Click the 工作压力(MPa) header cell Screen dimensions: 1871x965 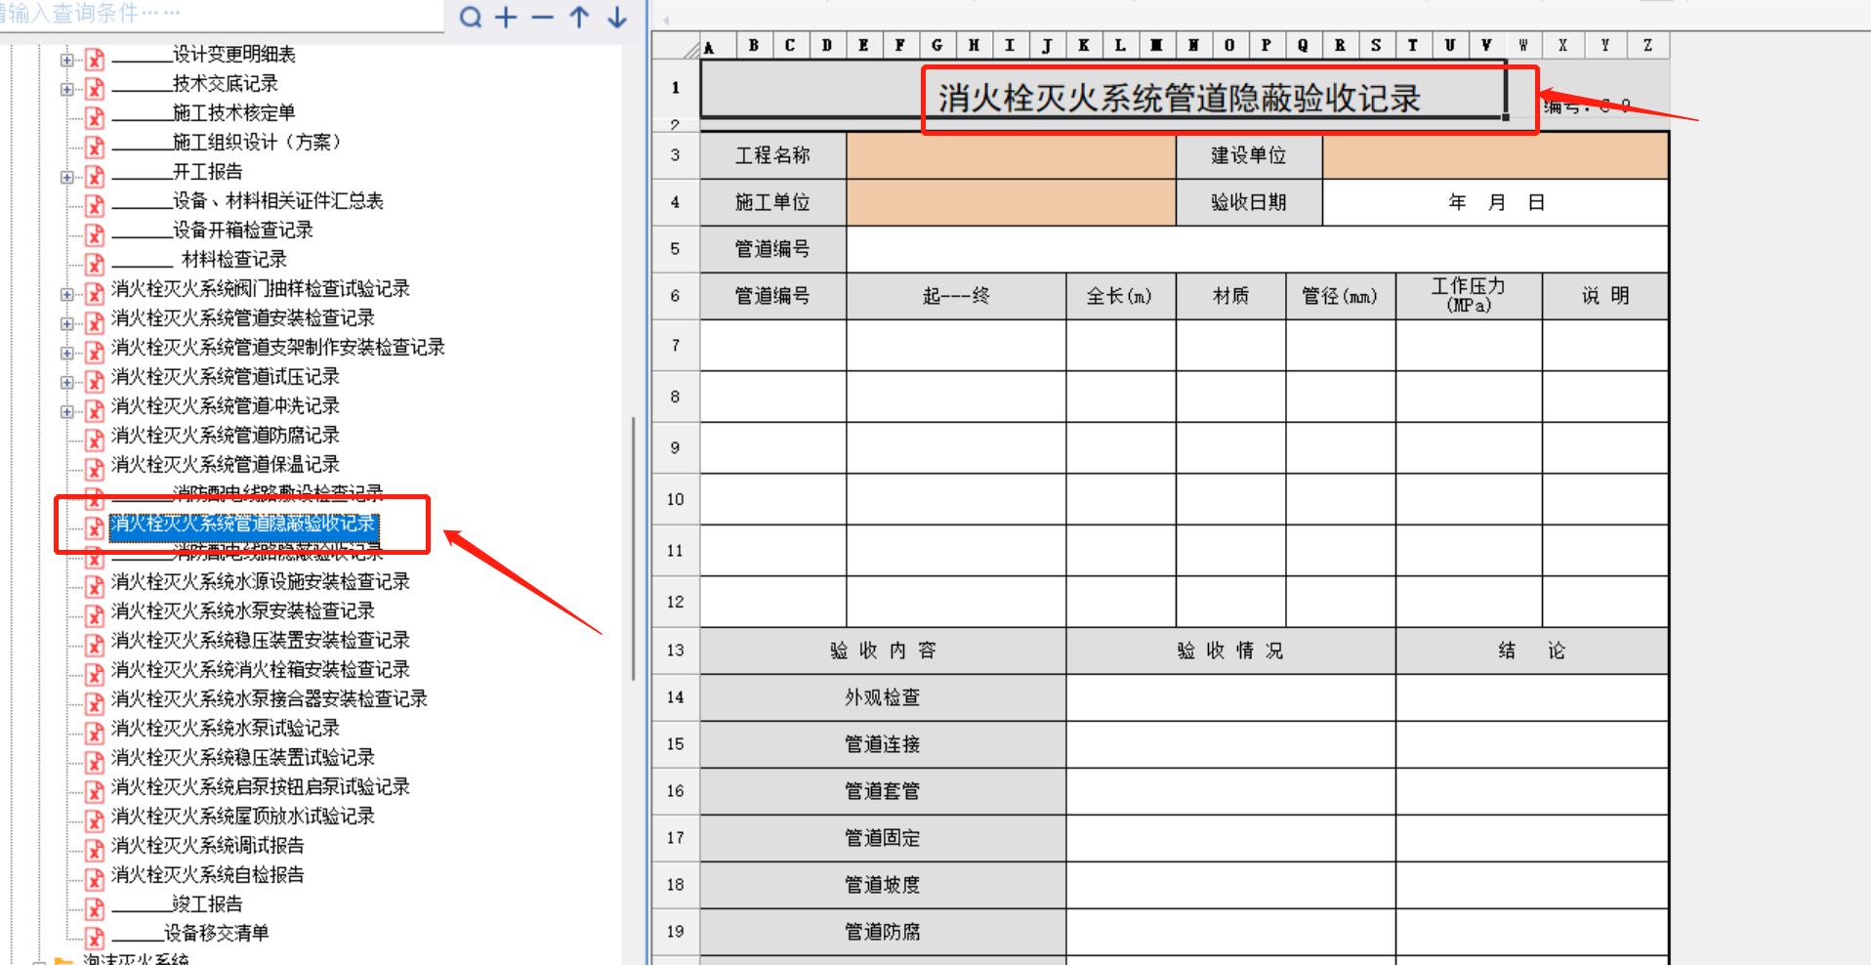click(x=1469, y=296)
